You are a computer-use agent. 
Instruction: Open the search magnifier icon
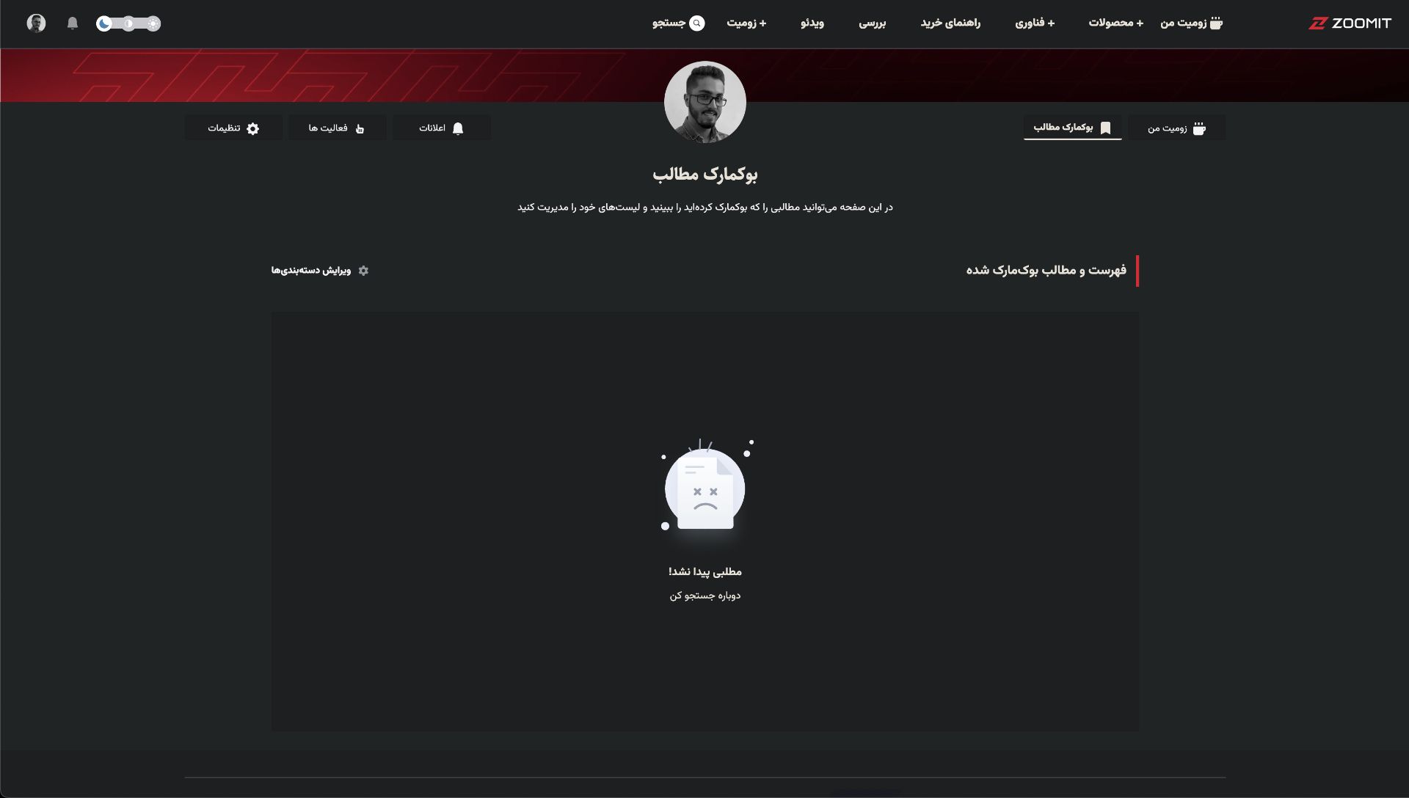697,23
